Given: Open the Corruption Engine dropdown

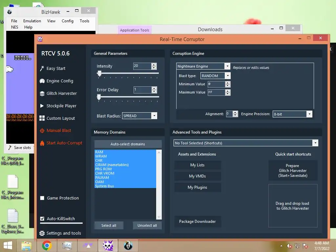Looking at the screenshot, I should tap(227, 66).
